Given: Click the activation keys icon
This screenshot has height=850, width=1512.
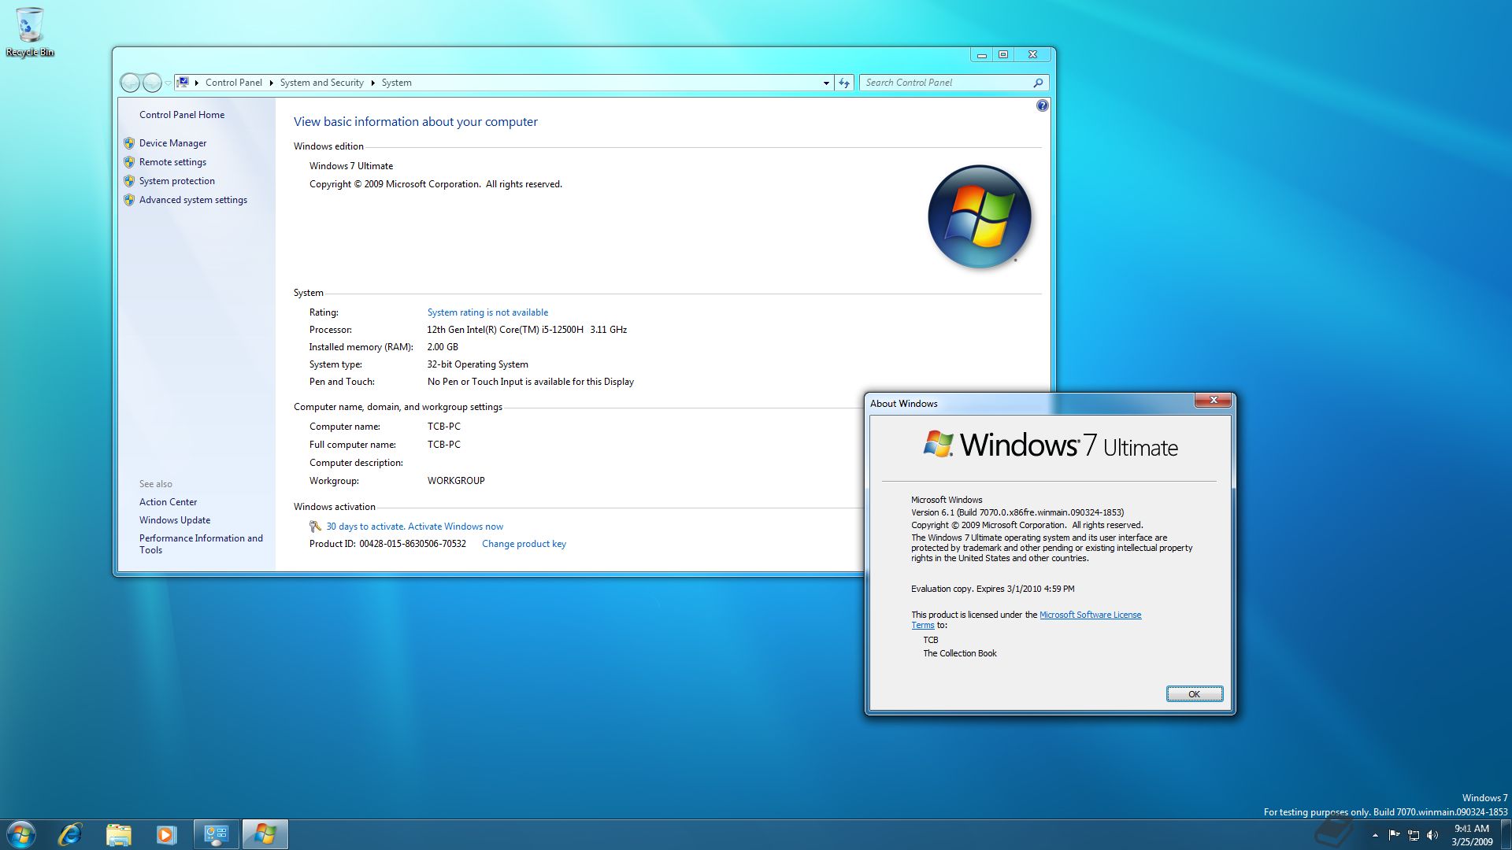Looking at the screenshot, I should [x=315, y=527].
